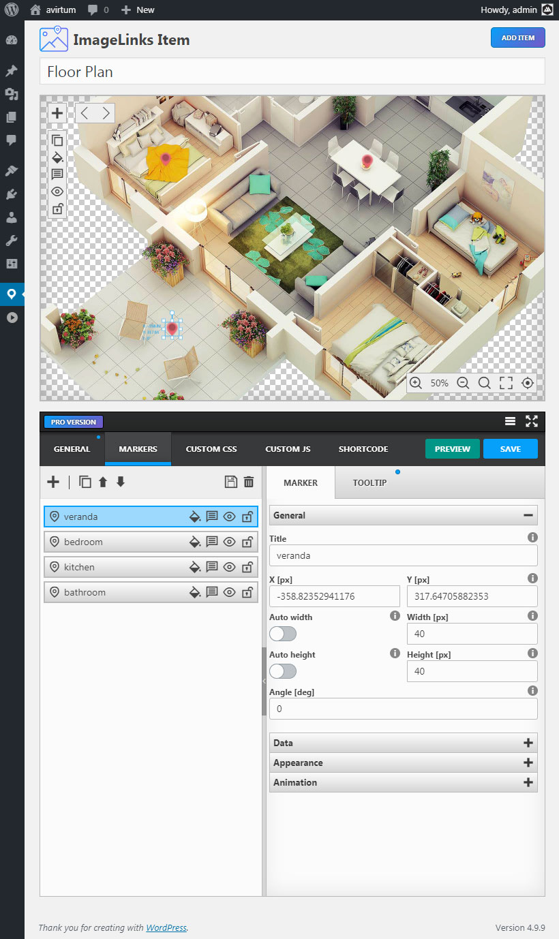This screenshot has width=559, height=939.
Task: Toggle visibility of the veranda marker
Action: click(x=230, y=517)
